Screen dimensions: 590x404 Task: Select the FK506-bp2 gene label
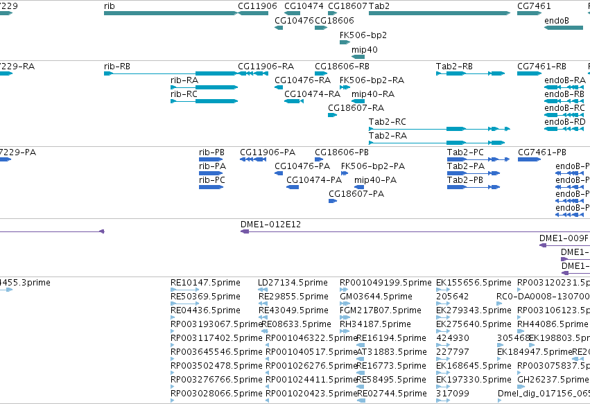363,35
